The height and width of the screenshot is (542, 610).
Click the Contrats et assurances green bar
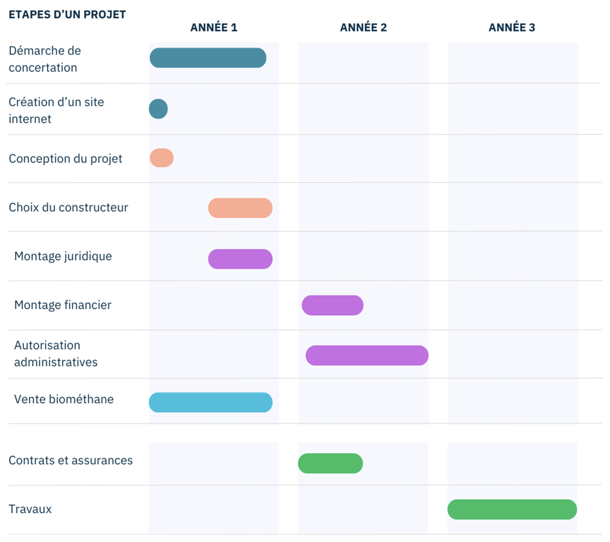[x=330, y=463]
